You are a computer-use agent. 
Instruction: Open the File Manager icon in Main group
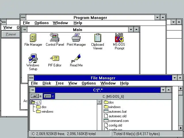(x=33, y=40)
